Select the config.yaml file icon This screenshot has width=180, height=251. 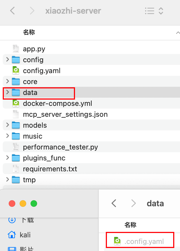pos(16,71)
